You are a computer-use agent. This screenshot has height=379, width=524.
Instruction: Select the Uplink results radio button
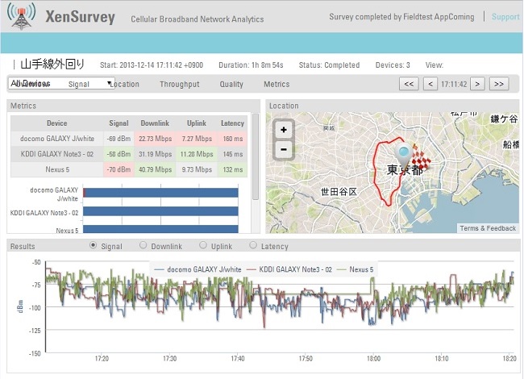203,245
